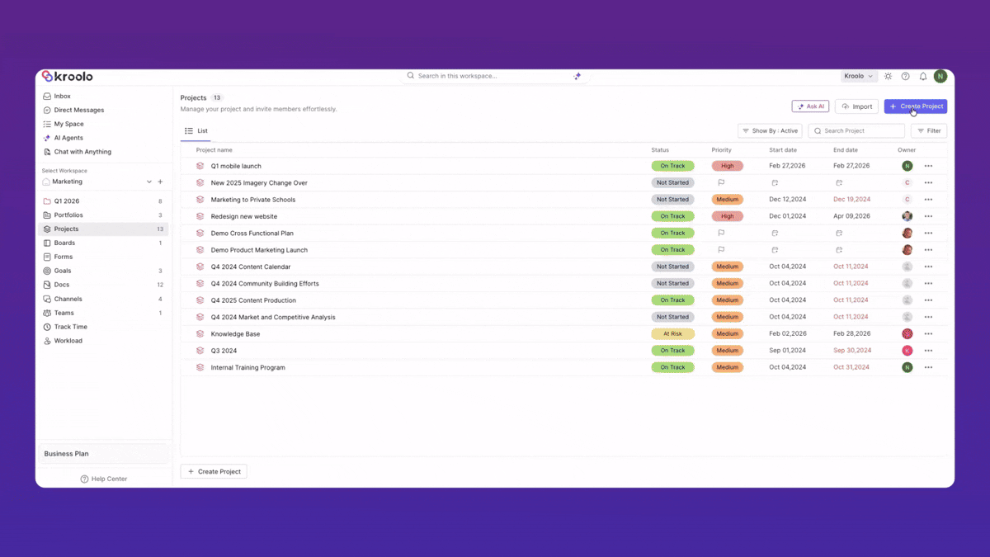Image resolution: width=990 pixels, height=557 pixels.
Task: Open the Boards section
Action: (x=63, y=243)
